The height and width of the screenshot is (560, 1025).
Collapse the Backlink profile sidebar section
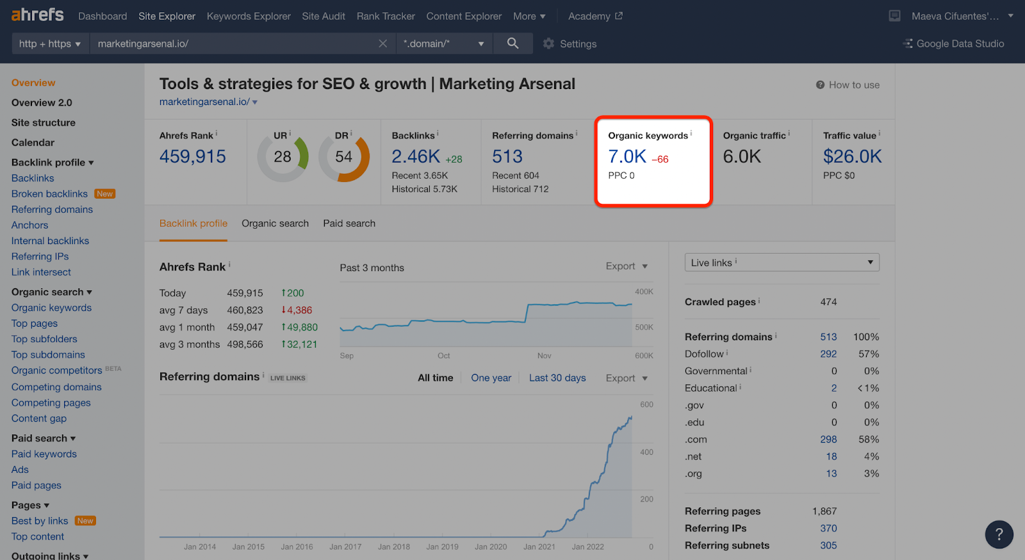[x=53, y=163]
